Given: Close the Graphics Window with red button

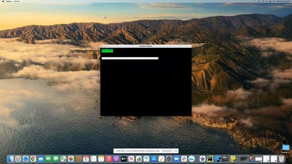Looking at the screenshot, I should point(102,46).
